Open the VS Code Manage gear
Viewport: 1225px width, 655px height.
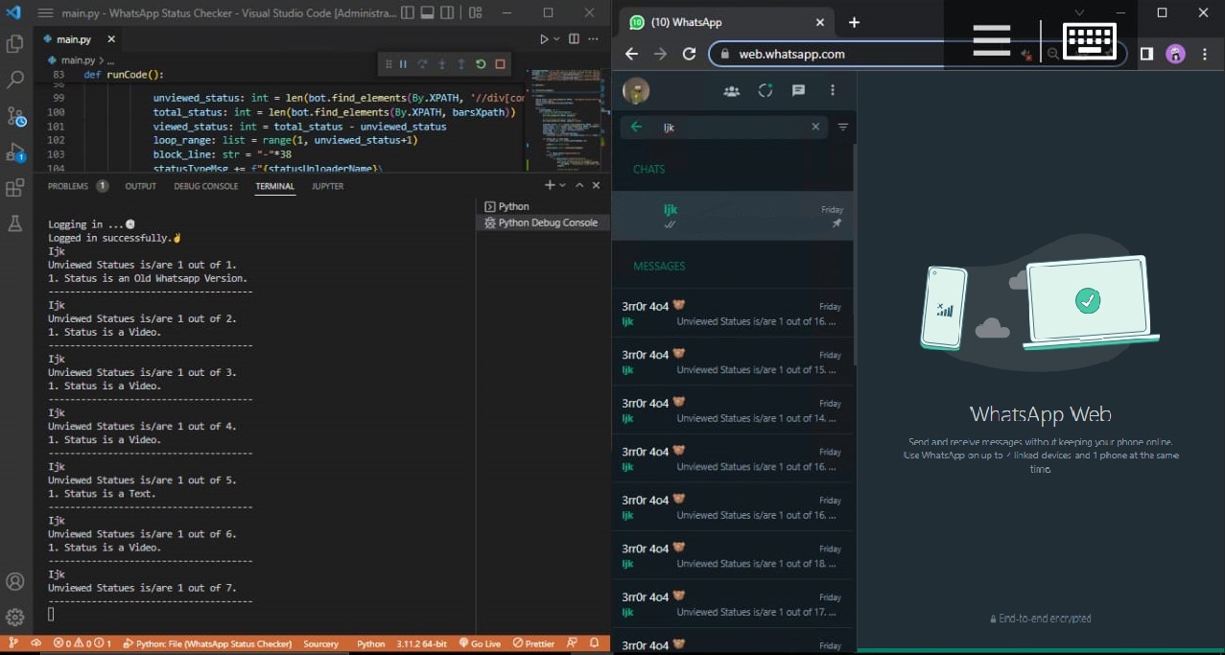click(14, 617)
